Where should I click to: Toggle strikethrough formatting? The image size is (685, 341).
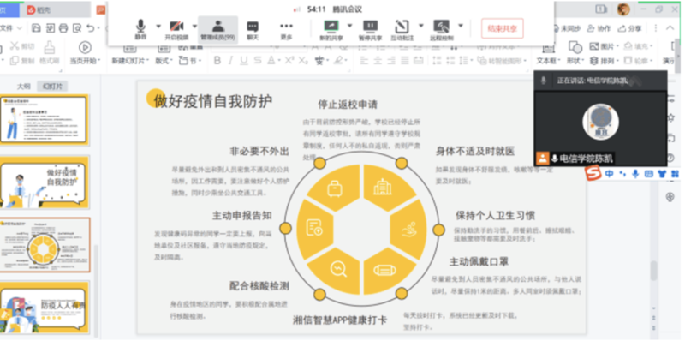(258, 60)
